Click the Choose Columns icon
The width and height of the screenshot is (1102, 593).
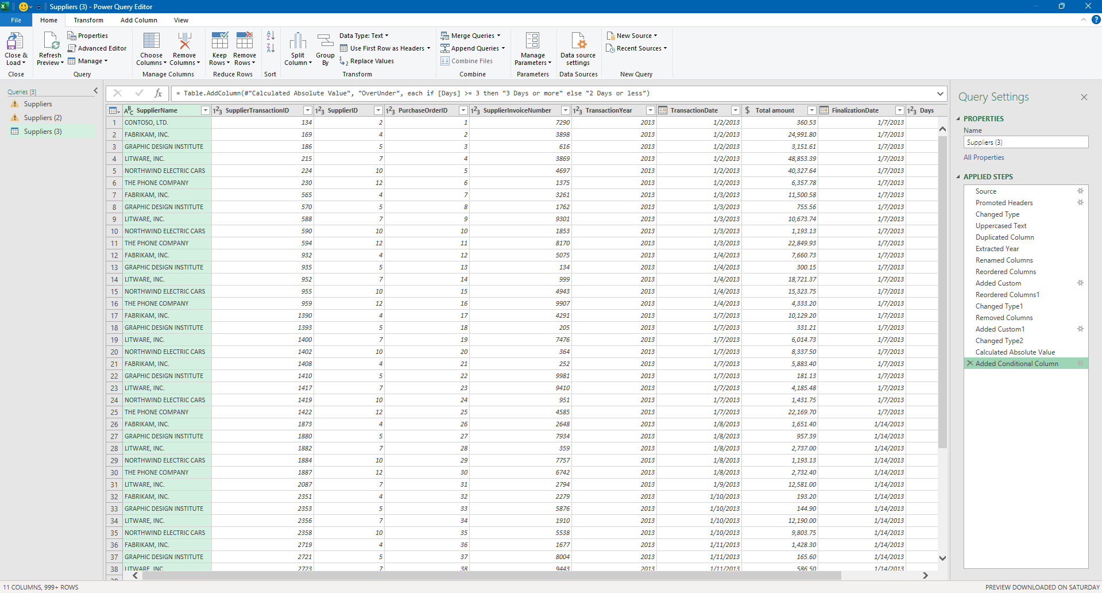point(152,41)
